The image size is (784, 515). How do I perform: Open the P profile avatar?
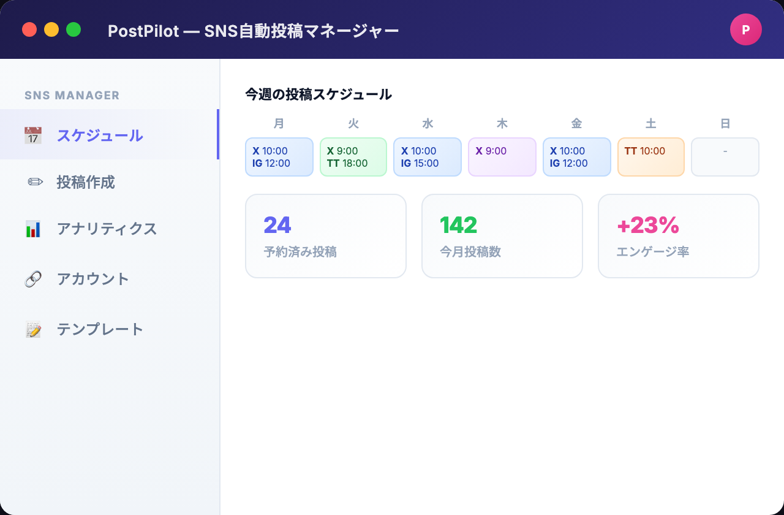(x=746, y=29)
